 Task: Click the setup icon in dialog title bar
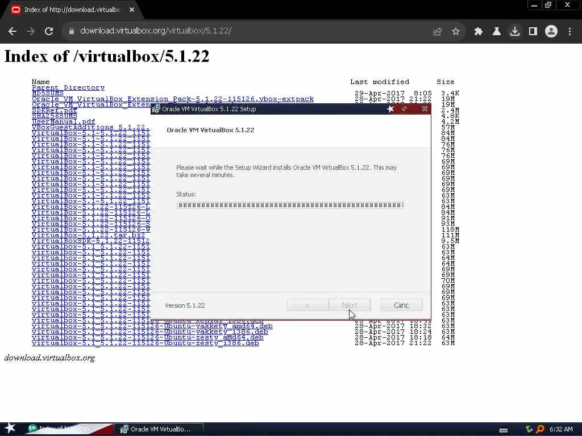[156, 109]
